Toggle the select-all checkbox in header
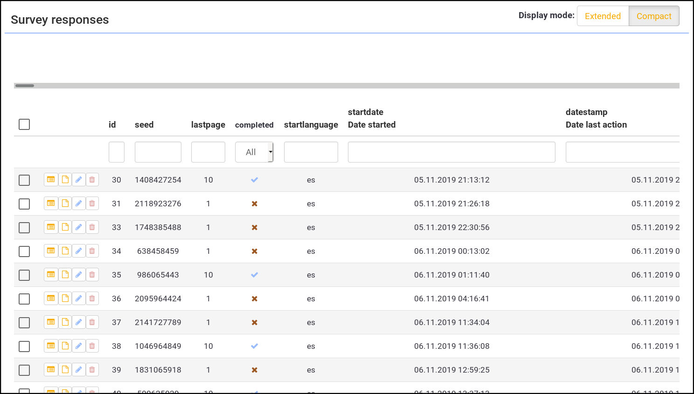 [x=24, y=124]
